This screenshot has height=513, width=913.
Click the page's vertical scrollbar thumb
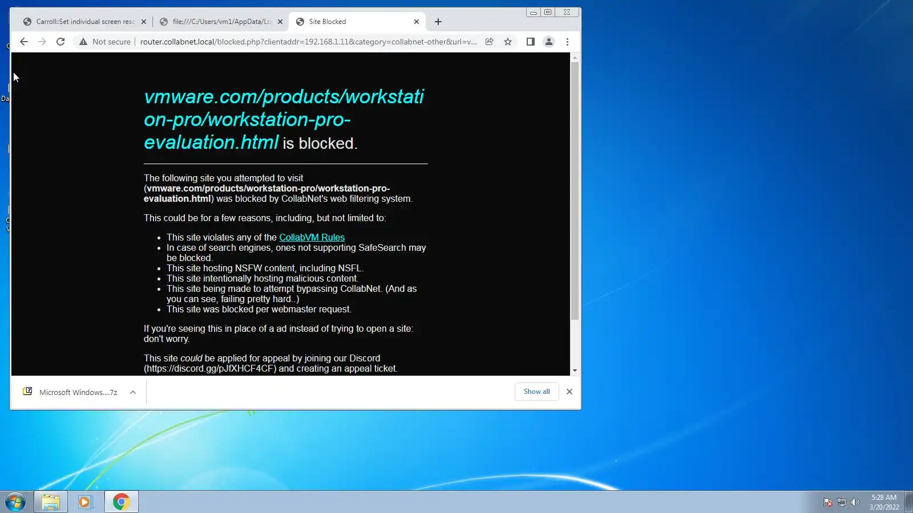point(575,191)
